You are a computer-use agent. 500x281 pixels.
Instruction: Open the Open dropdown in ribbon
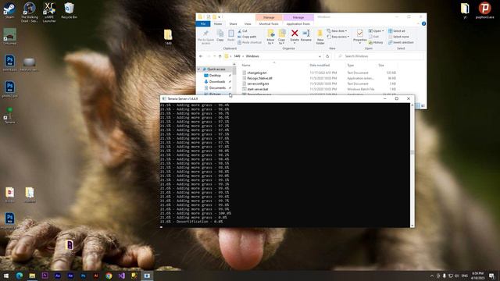click(x=377, y=31)
